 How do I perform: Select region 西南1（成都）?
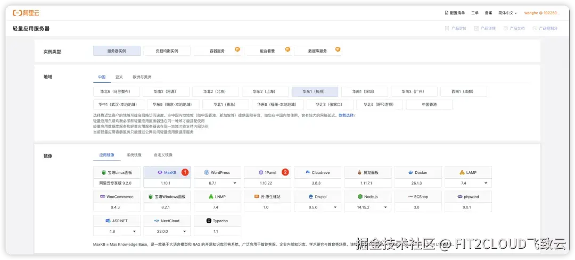click(x=464, y=91)
